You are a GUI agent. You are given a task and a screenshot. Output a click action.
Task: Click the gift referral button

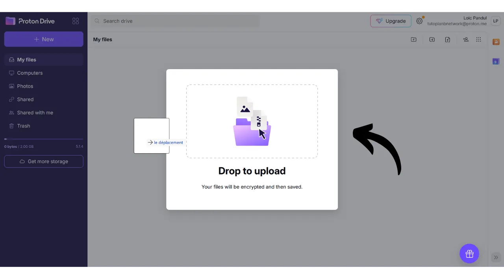[x=469, y=254]
